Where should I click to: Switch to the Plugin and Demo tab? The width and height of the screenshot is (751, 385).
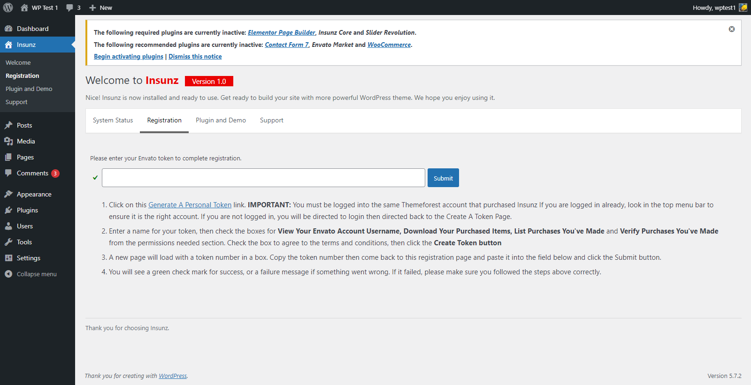(x=221, y=120)
